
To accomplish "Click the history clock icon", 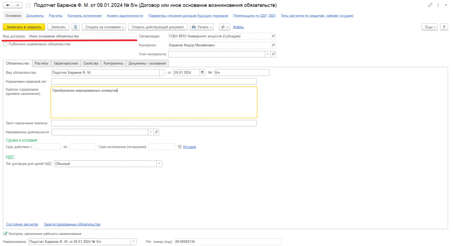I will point(180,147).
